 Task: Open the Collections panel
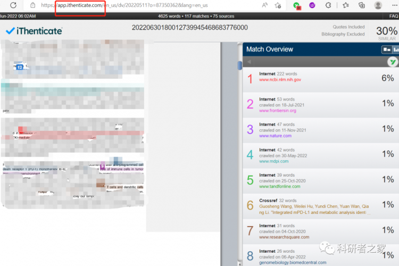(x=362, y=5)
